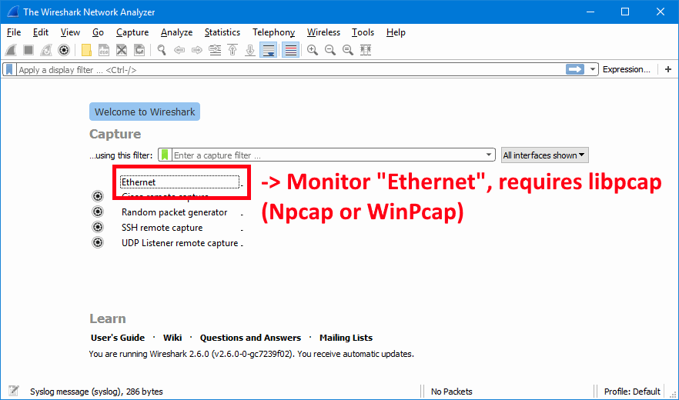679x400 pixels.
Task: Click the Zoom out magnifier icon
Action: point(330,50)
